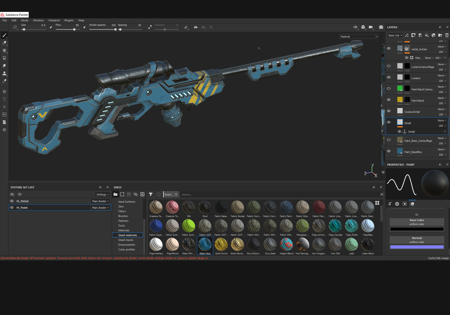Select the Material picker eyedropper
The image size is (450, 315).
pos(4,81)
